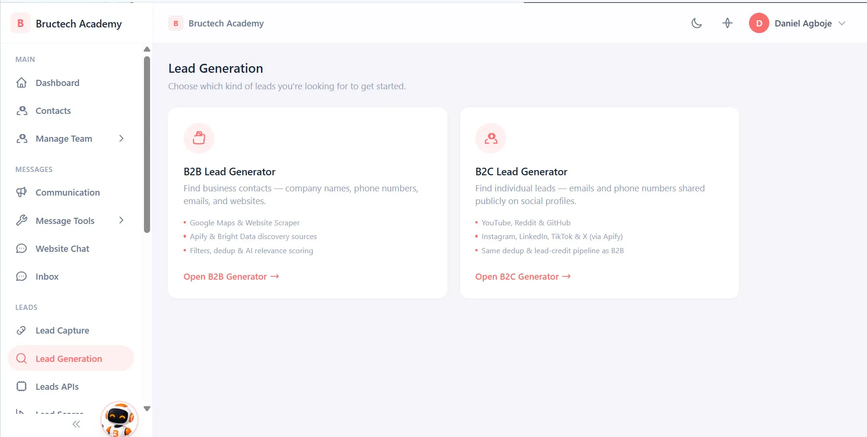Expand the Message Tools submenu chevron

tap(121, 220)
